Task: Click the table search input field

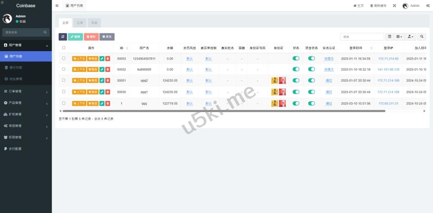Action: pyautogui.click(x=362, y=37)
